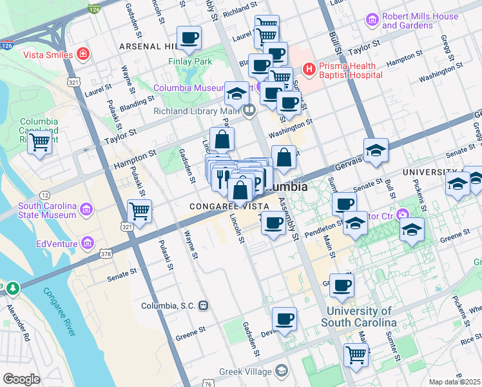Click the University of South Carolina label
Viewport: 482px width, 387px height.
360,316
